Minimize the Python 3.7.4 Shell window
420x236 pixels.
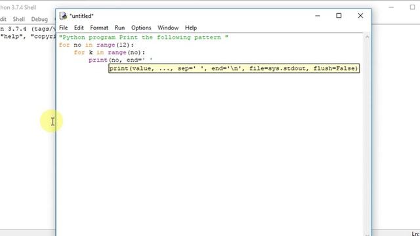click(391, 7)
